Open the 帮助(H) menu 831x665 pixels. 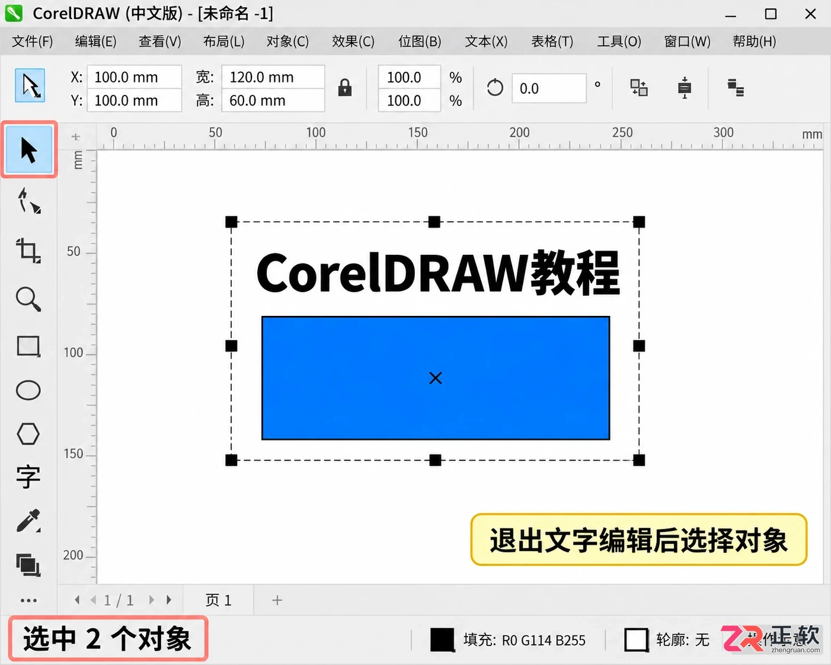(x=754, y=41)
